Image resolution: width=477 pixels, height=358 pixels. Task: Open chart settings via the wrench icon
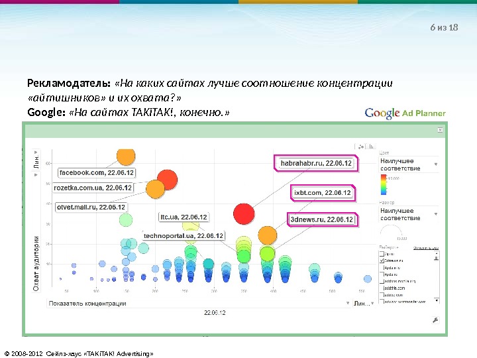point(435,320)
